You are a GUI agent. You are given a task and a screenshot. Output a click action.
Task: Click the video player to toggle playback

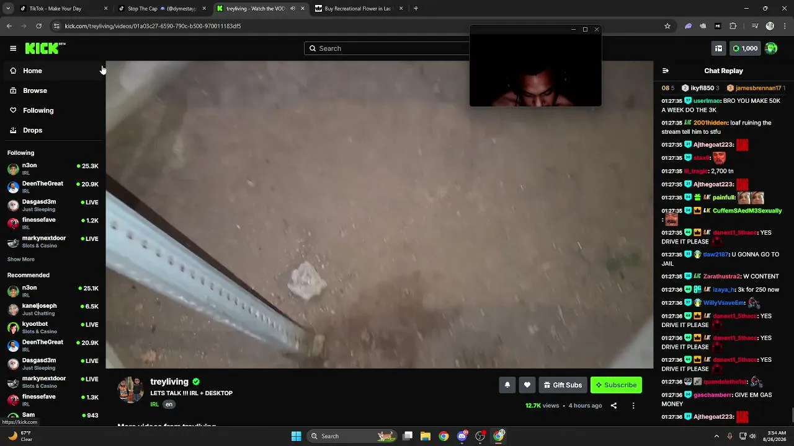[x=379, y=214]
